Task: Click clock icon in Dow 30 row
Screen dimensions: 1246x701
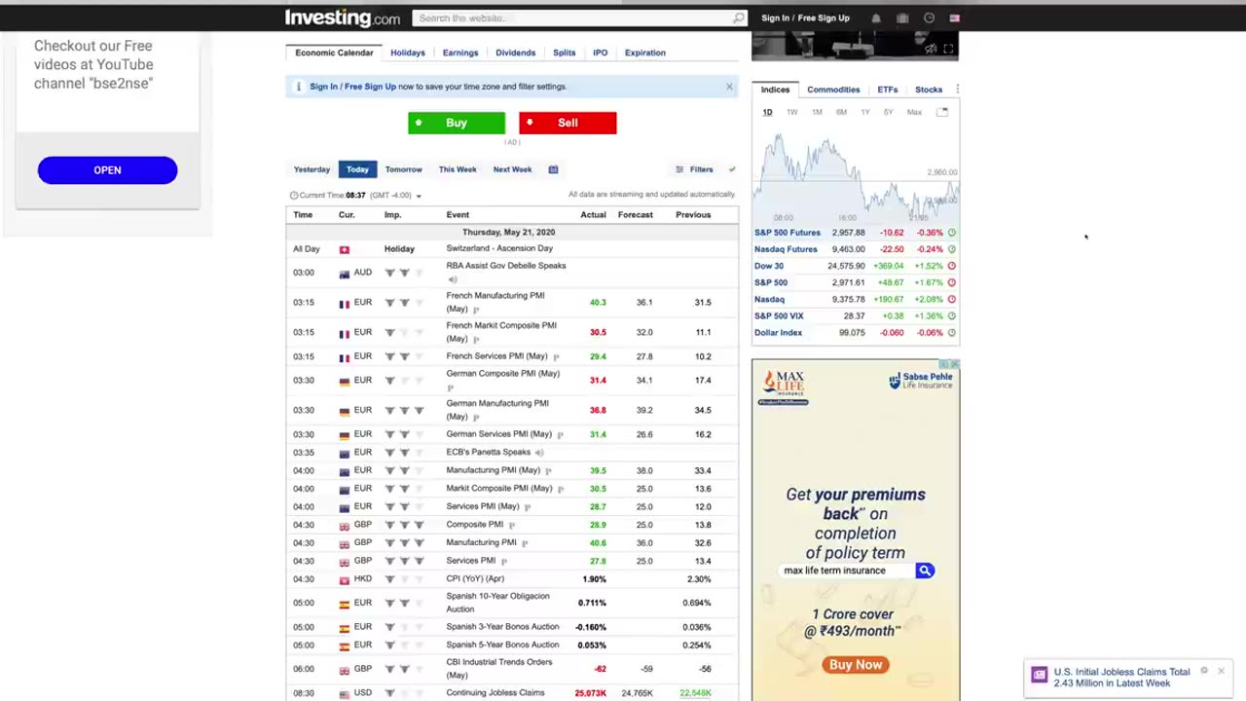Action: (951, 266)
